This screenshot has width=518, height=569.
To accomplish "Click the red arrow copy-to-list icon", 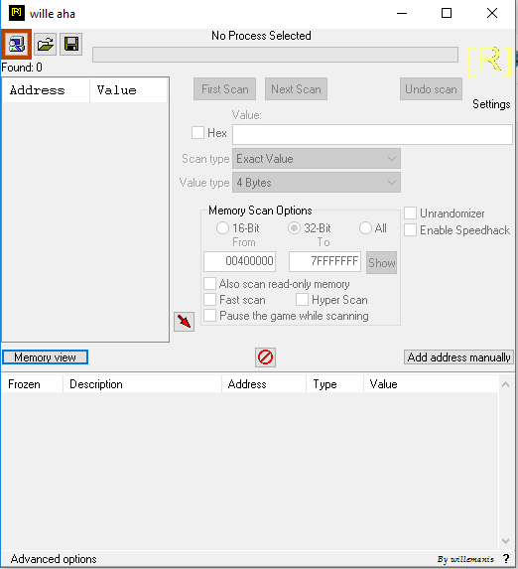I will pos(184,322).
